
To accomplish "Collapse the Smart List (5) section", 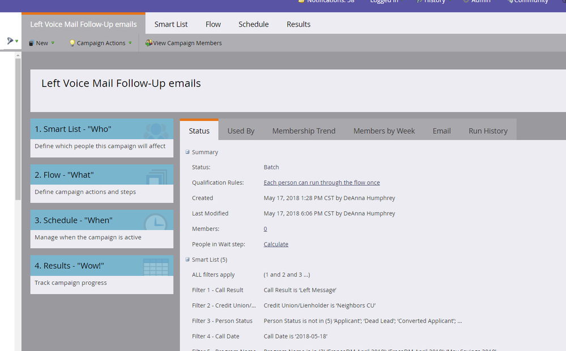I will coord(188,260).
